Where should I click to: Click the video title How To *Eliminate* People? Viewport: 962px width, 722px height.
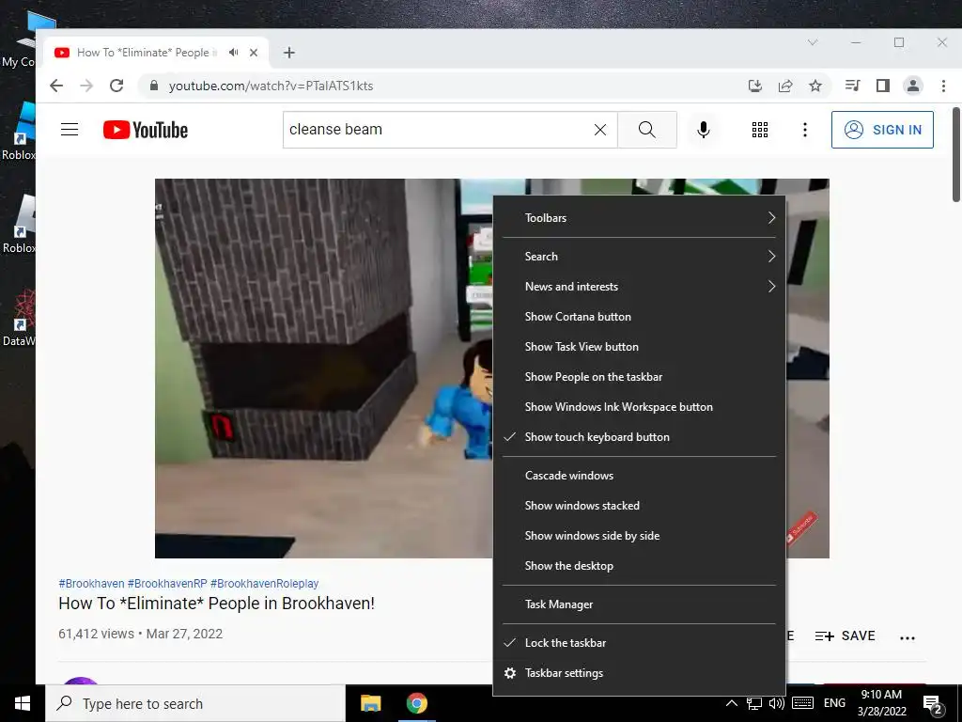coord(217,604)
